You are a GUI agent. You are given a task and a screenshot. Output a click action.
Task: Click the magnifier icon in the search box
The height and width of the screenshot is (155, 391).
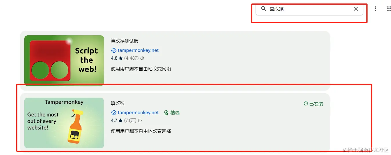pyautogui.click(x=264, y=9)
